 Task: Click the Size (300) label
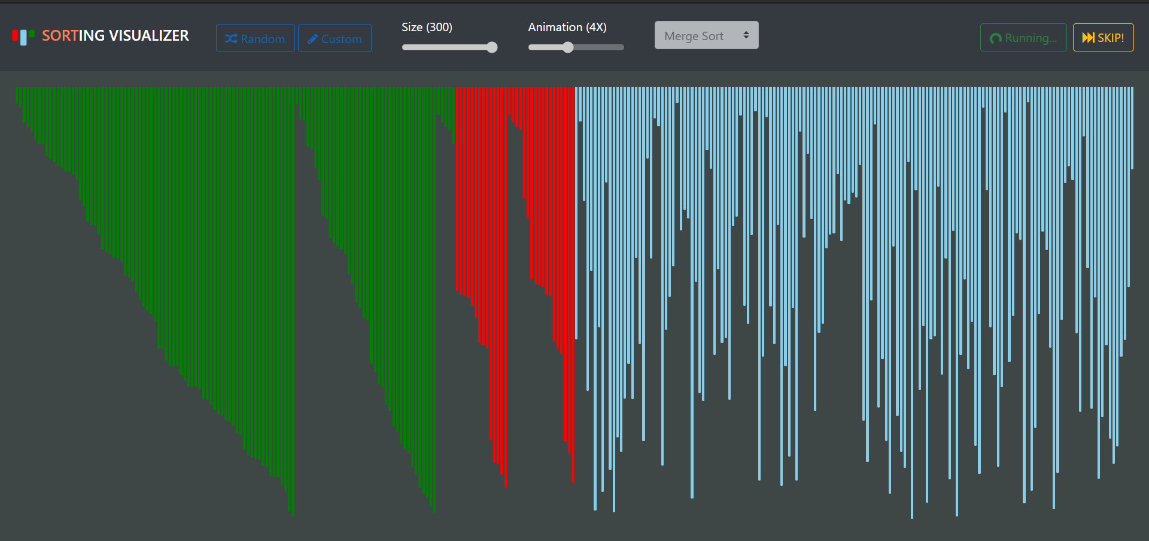pos(427,27)
